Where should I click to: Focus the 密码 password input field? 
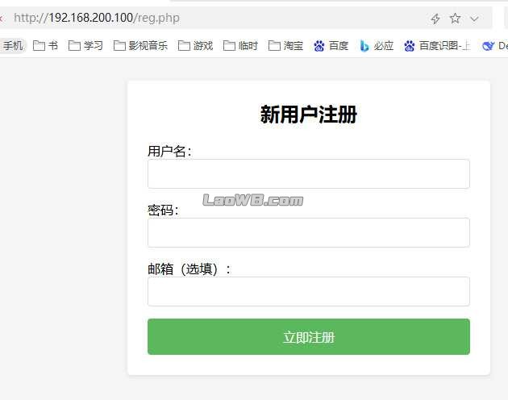308,232
